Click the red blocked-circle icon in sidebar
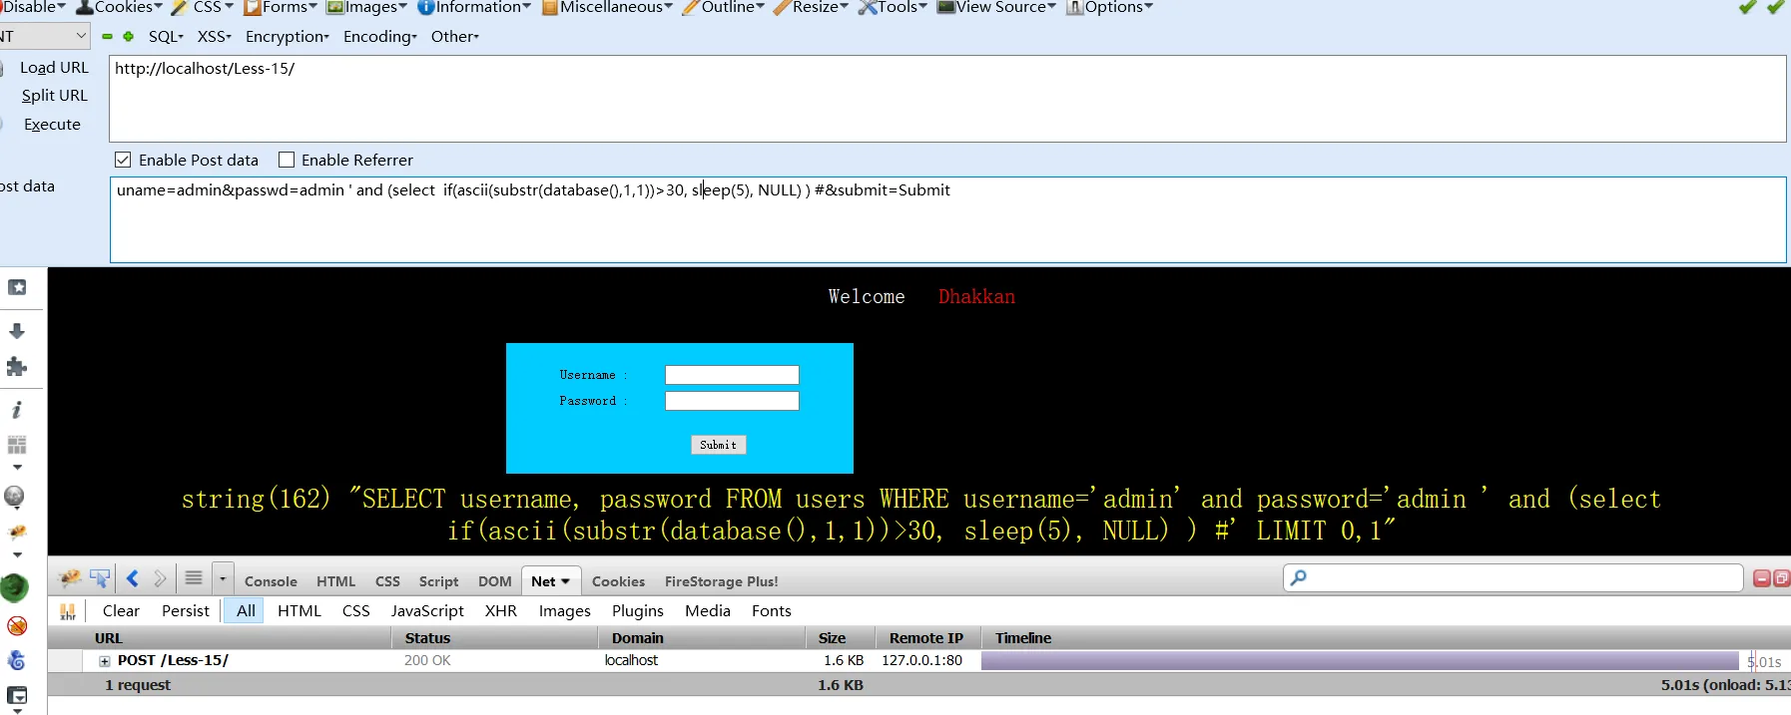 [17, 626]
